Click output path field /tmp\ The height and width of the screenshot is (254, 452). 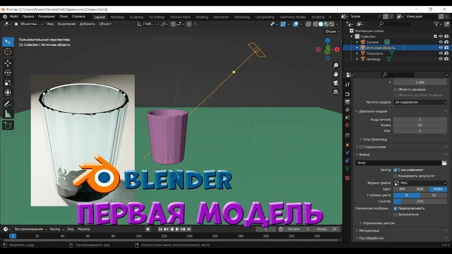click(x=398, y=163)
